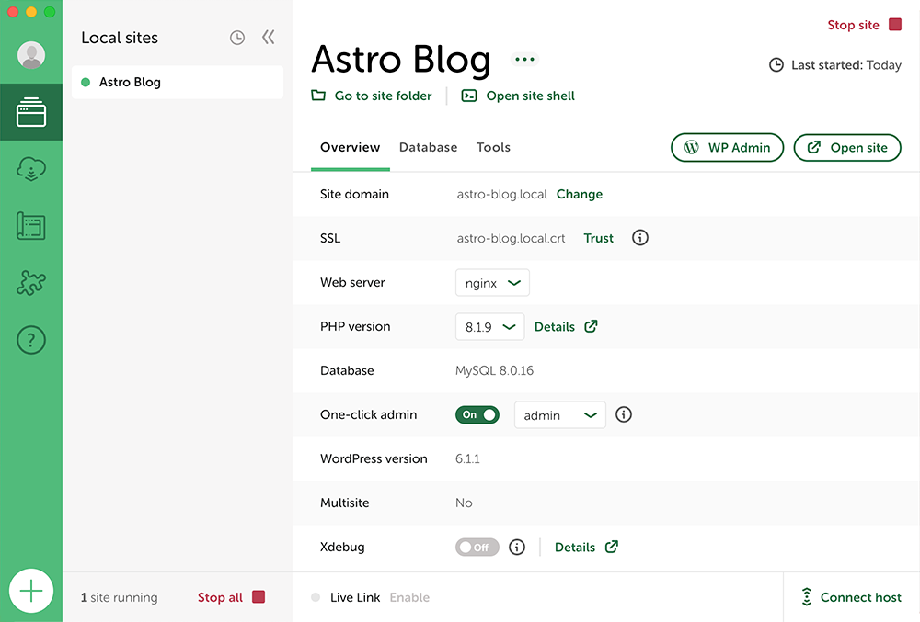Open WP Admin for Astro Blog
Image resolution: width=920 pixels, height=622 pixels.
[727, 147]
